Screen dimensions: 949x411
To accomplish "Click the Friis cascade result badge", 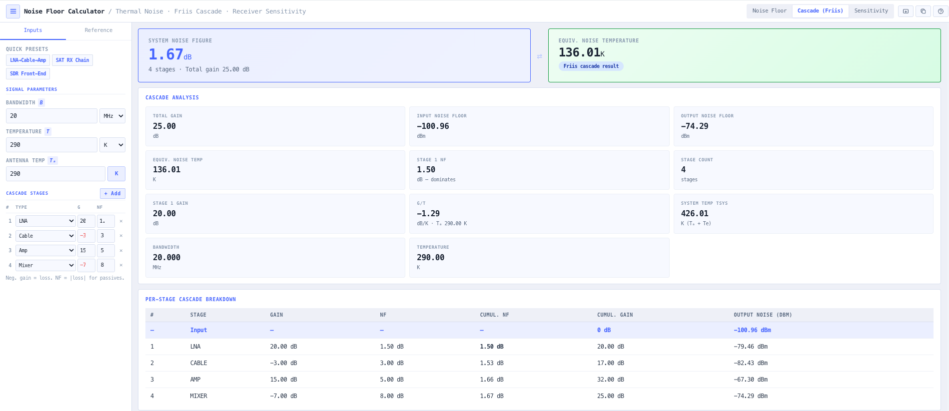I will click(x=591, y=66).
